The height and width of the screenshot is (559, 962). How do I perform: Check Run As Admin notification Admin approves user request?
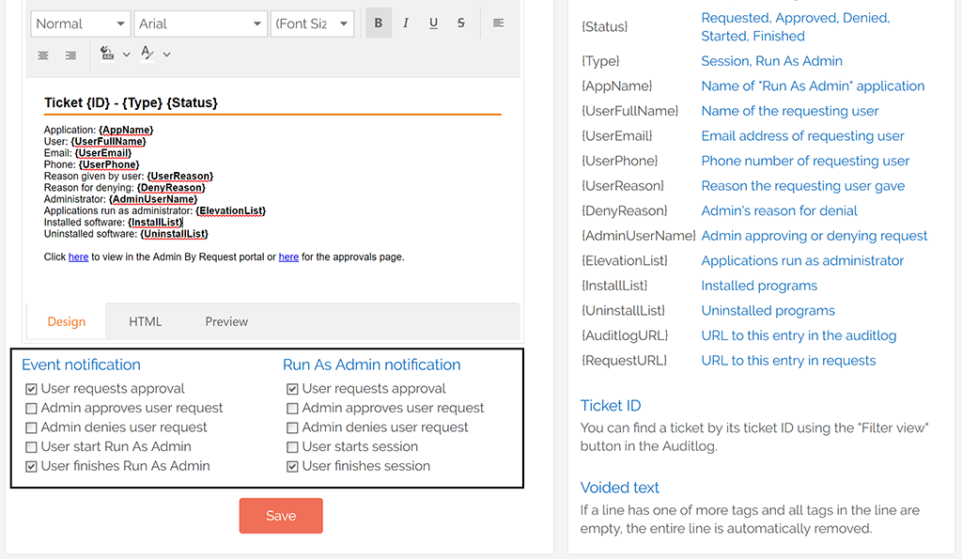click(293, 408)
